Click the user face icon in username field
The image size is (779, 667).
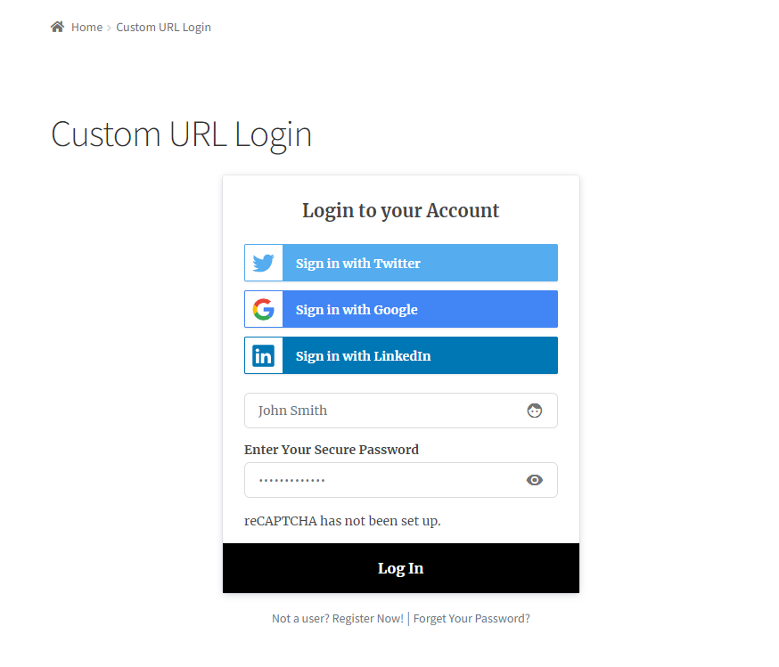click(x=535, y=411)
